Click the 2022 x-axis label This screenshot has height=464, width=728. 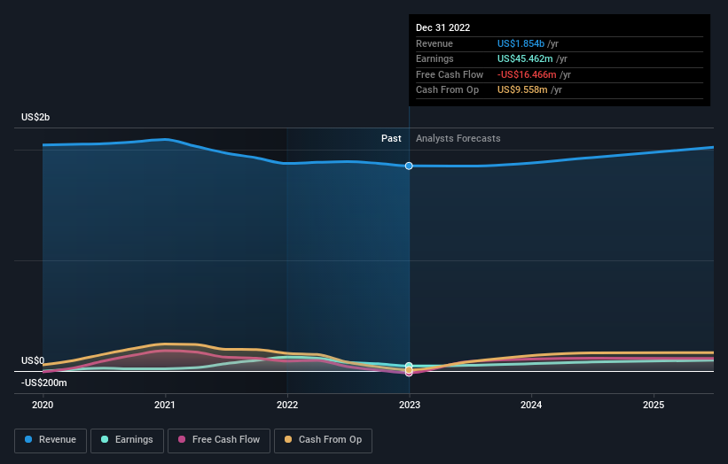coord(287,406)
